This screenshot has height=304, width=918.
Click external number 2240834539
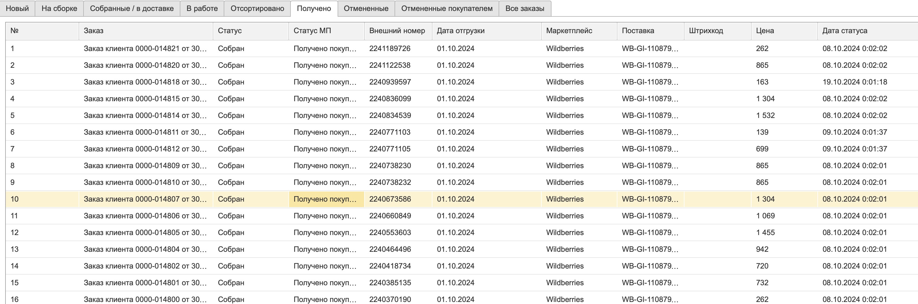point(390,116)
